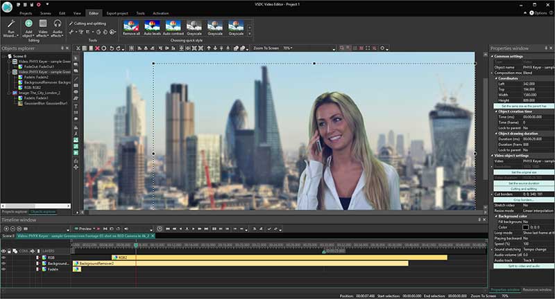
Task: Expand the quick style gallery down arrow
Action: (x=250, y=34)
